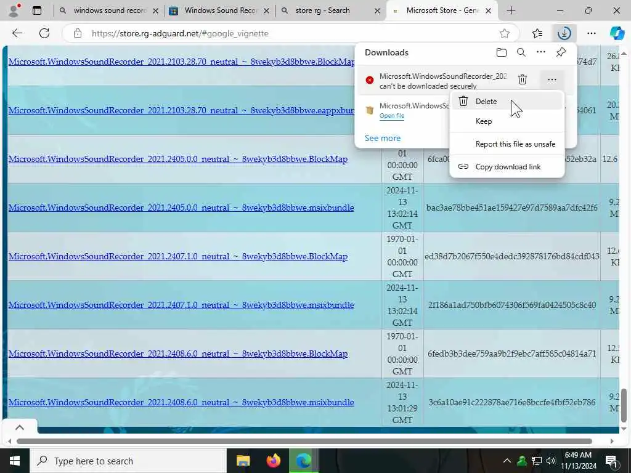Select hash '3c6a10ae91c222878ae716e8bccfe4fbf52eb786'

[512, 402]
